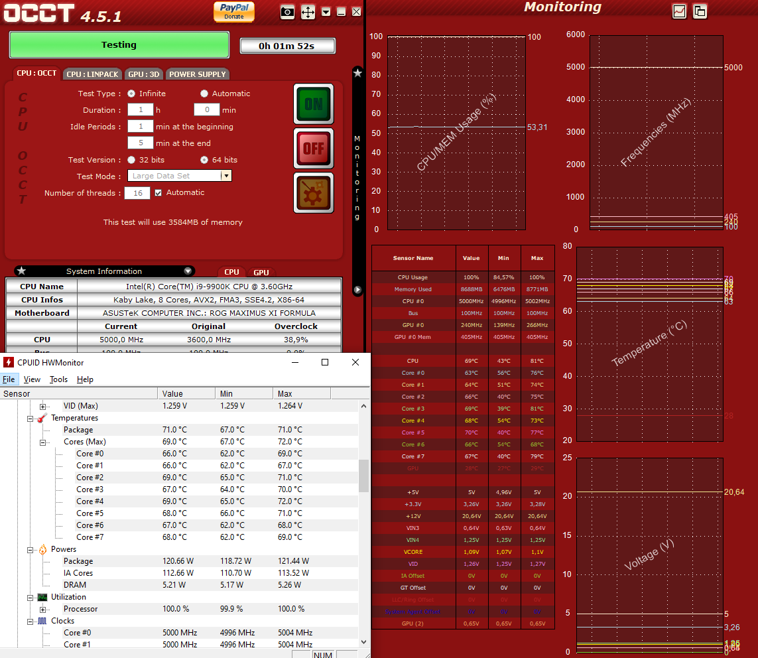Viewport: 758px width, 658px height.
Task: Click the CPU Usage sensor row
Action: pyautogui.click(x=463, y=277)
